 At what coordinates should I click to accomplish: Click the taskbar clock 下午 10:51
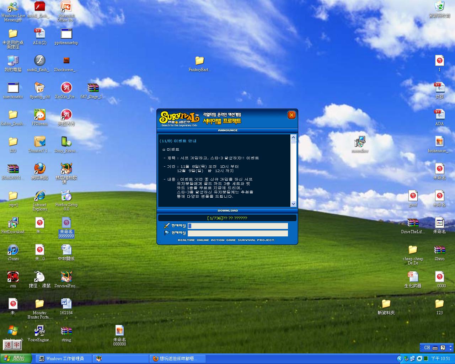click(x=440, y=359)
